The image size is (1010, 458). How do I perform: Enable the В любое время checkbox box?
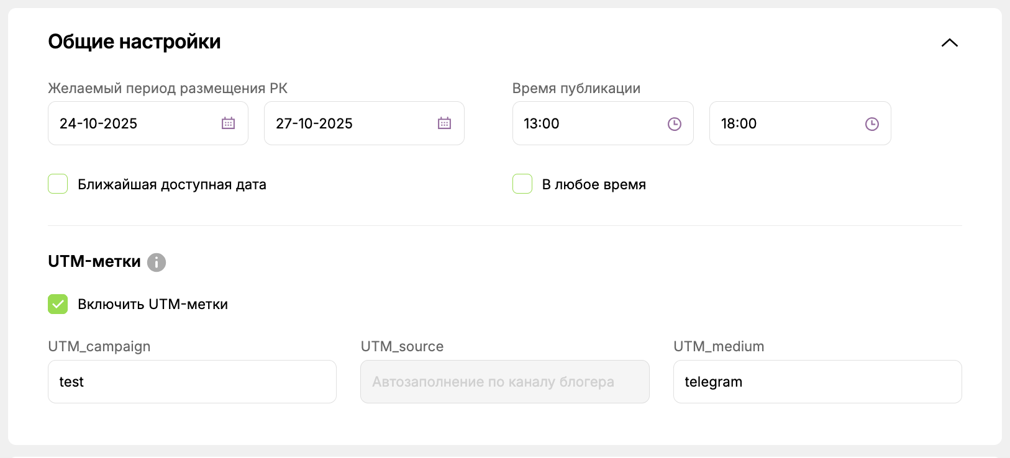click(x=522, y=184)
